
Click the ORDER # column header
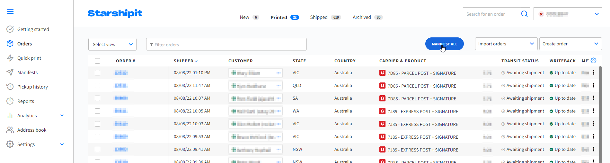pyautogui.click(x=126, y=61)
